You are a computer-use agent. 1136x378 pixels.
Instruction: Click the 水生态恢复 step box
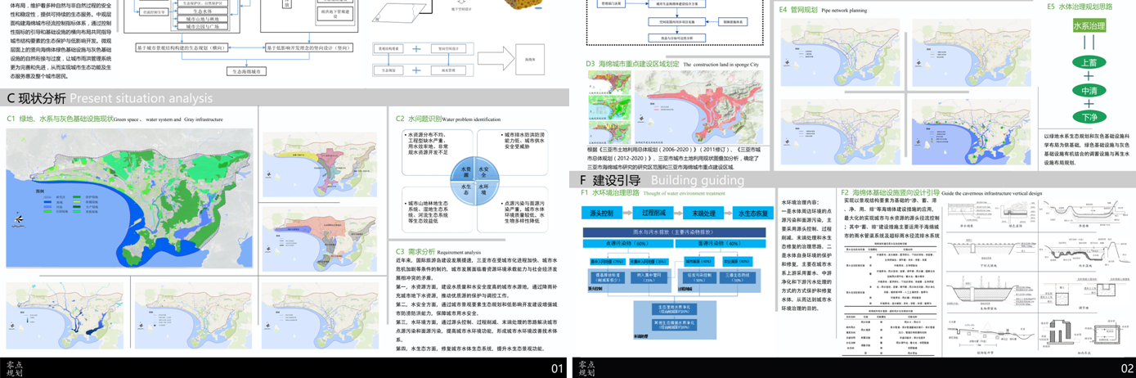(x=753, y=213)
